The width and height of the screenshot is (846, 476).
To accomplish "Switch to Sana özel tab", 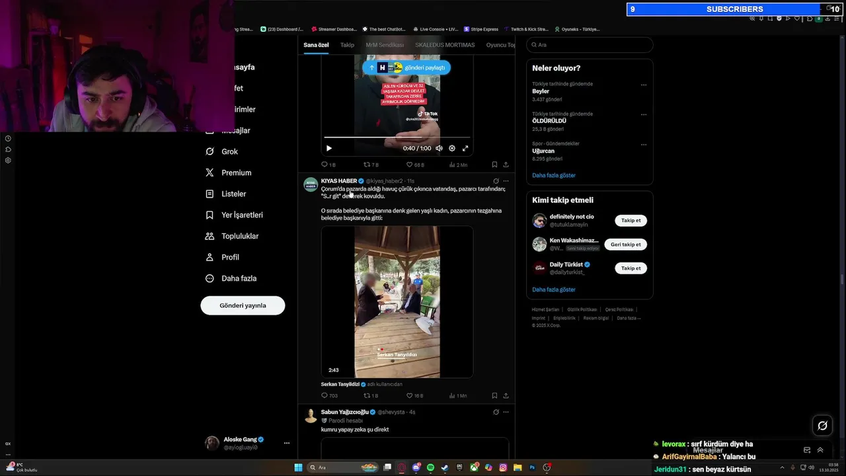I will coord(316,45).
